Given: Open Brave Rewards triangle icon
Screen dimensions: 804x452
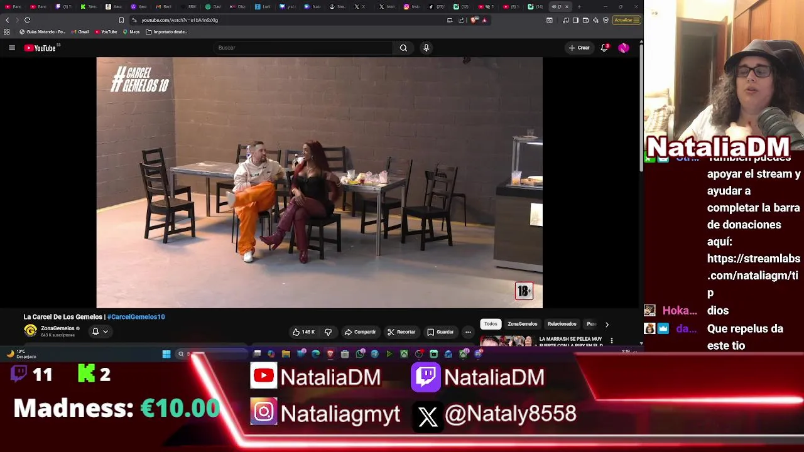Looking at the screenshot, I should [x=484, y=20].
